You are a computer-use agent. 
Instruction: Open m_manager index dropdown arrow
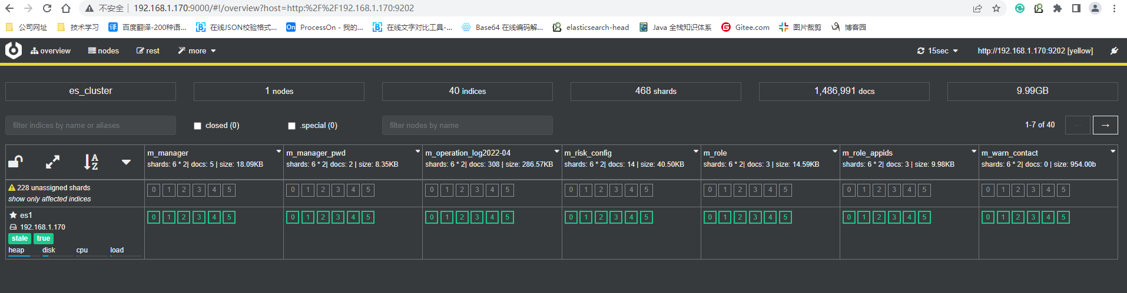[279, 151]
